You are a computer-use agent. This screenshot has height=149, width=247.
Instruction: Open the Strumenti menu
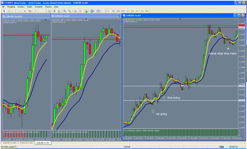[39, 7]
